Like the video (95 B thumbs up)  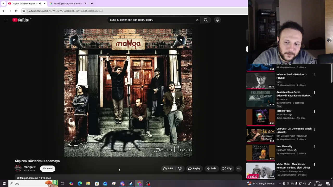click(168, 169)
